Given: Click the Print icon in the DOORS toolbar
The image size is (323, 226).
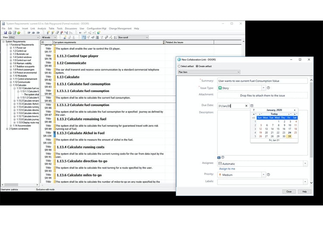Looking at the screenshot, I should 10,33.
